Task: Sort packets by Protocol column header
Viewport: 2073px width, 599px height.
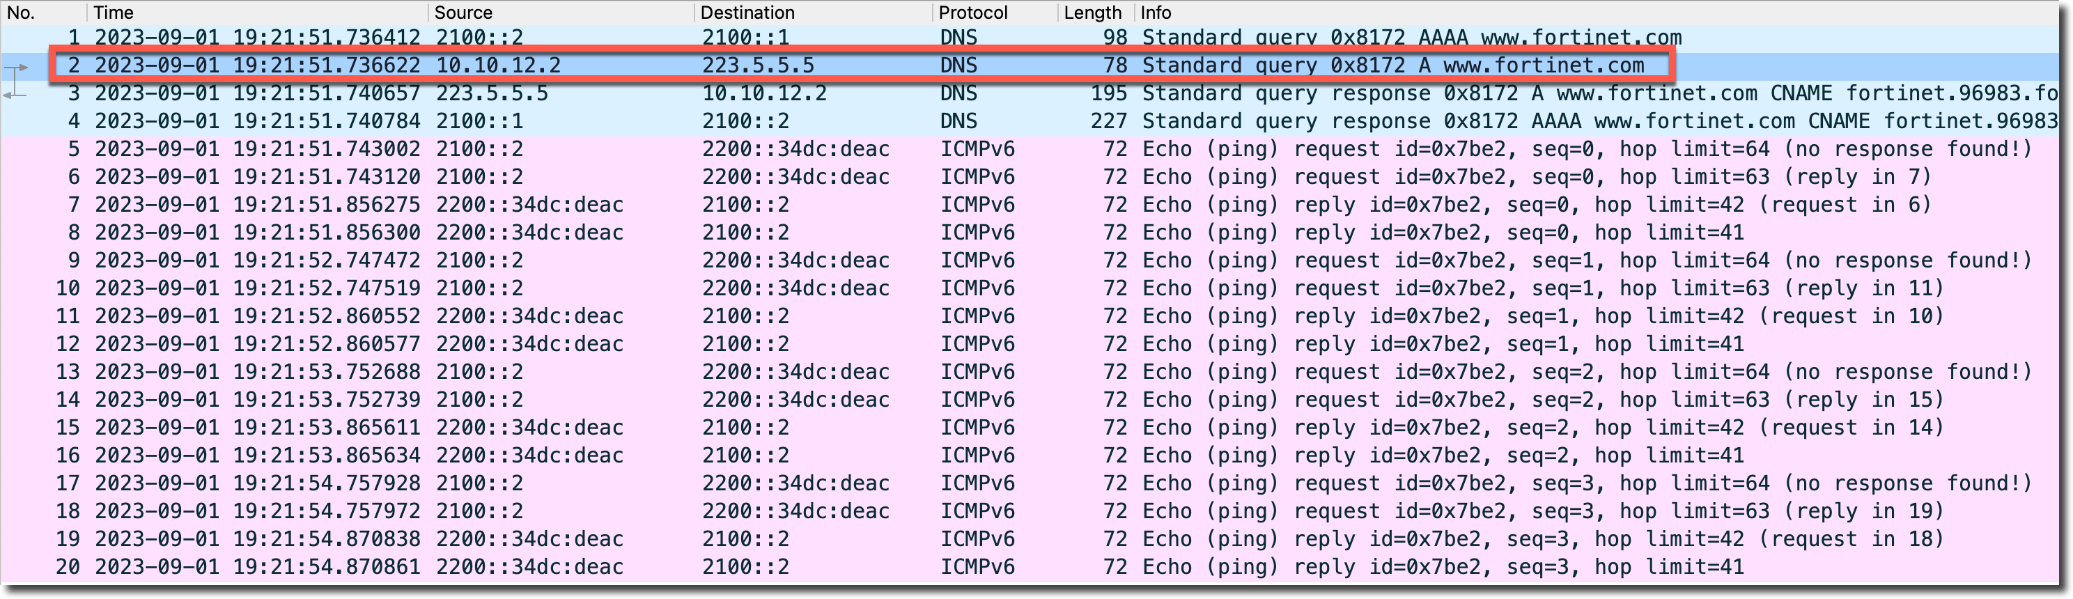Action: click(972, 12)
